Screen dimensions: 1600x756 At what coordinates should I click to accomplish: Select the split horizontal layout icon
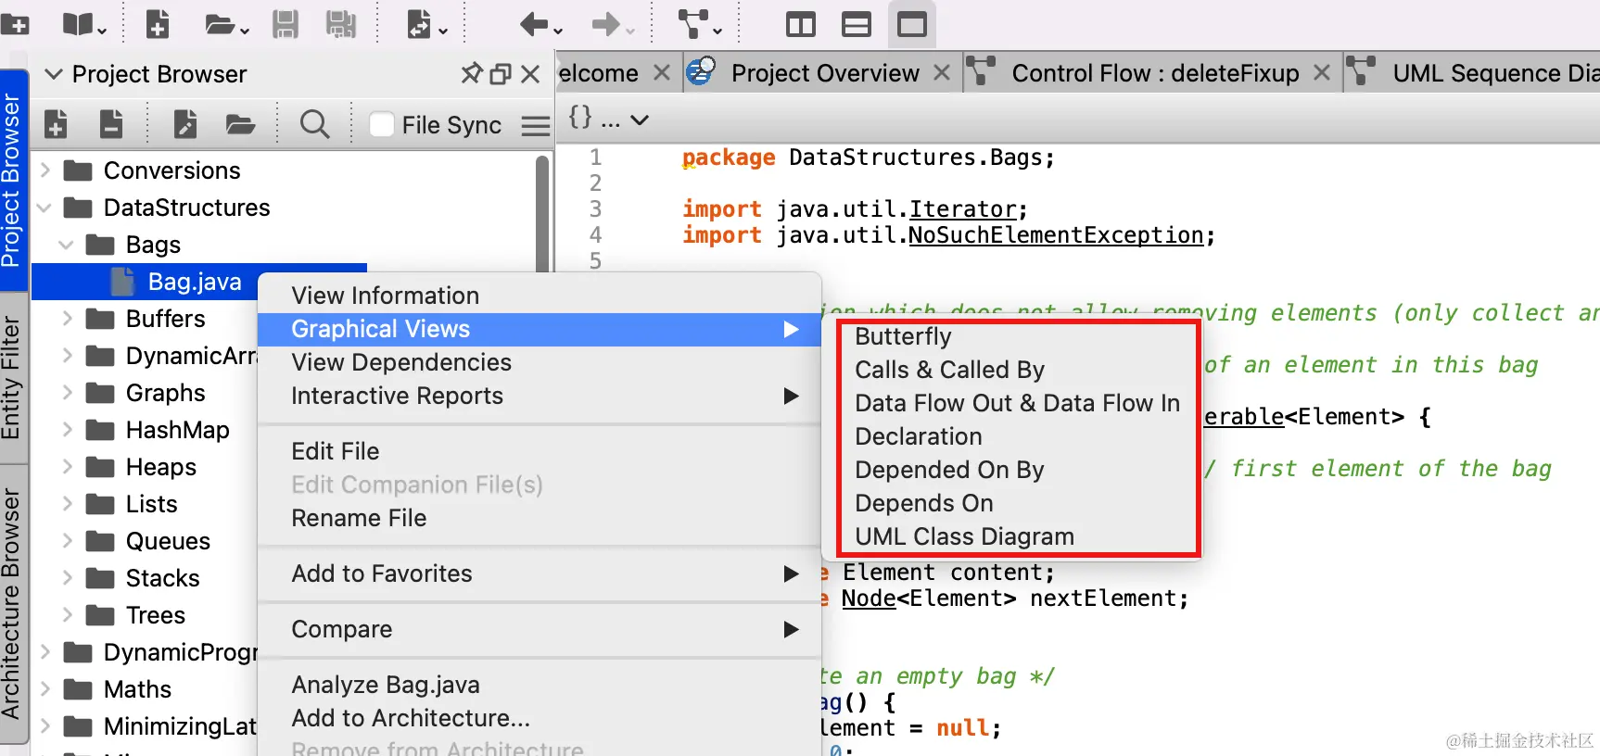click(x=856, y=24)
